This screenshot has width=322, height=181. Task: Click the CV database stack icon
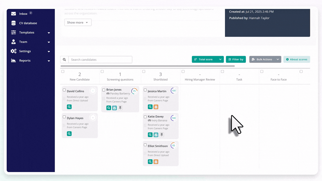pos(13,23)
